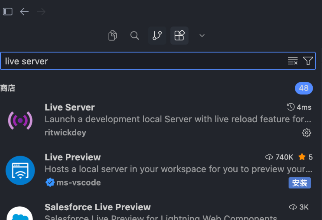Click the 4ms activation time indicator

pos(299,107)
